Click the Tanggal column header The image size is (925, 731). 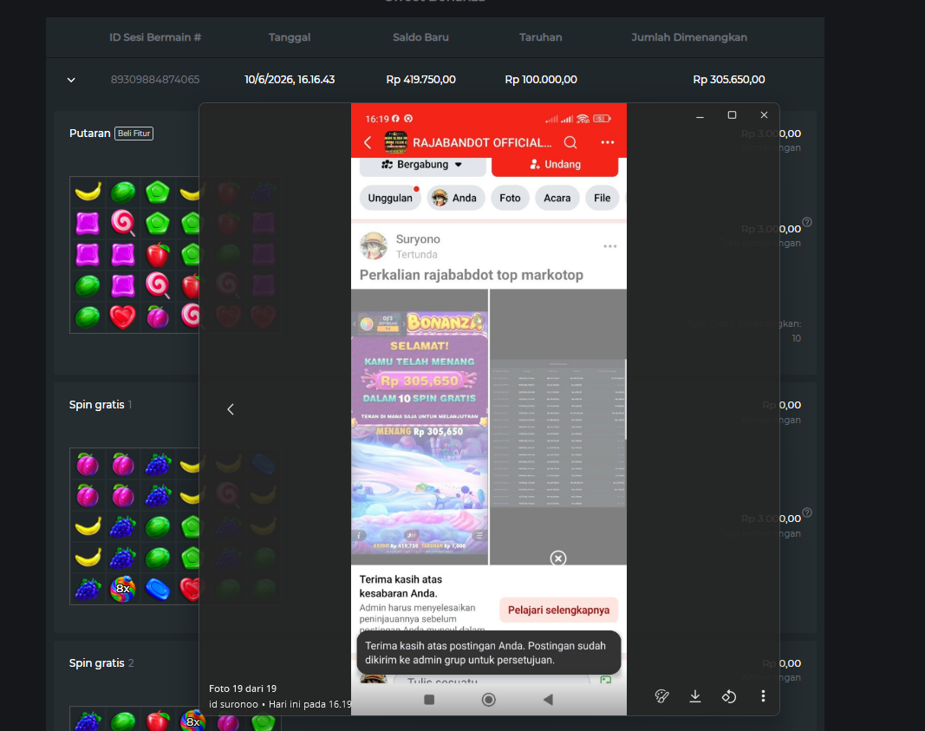(289, 37)
